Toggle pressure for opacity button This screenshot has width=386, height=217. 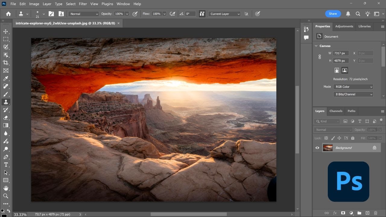tap(135, 14)
